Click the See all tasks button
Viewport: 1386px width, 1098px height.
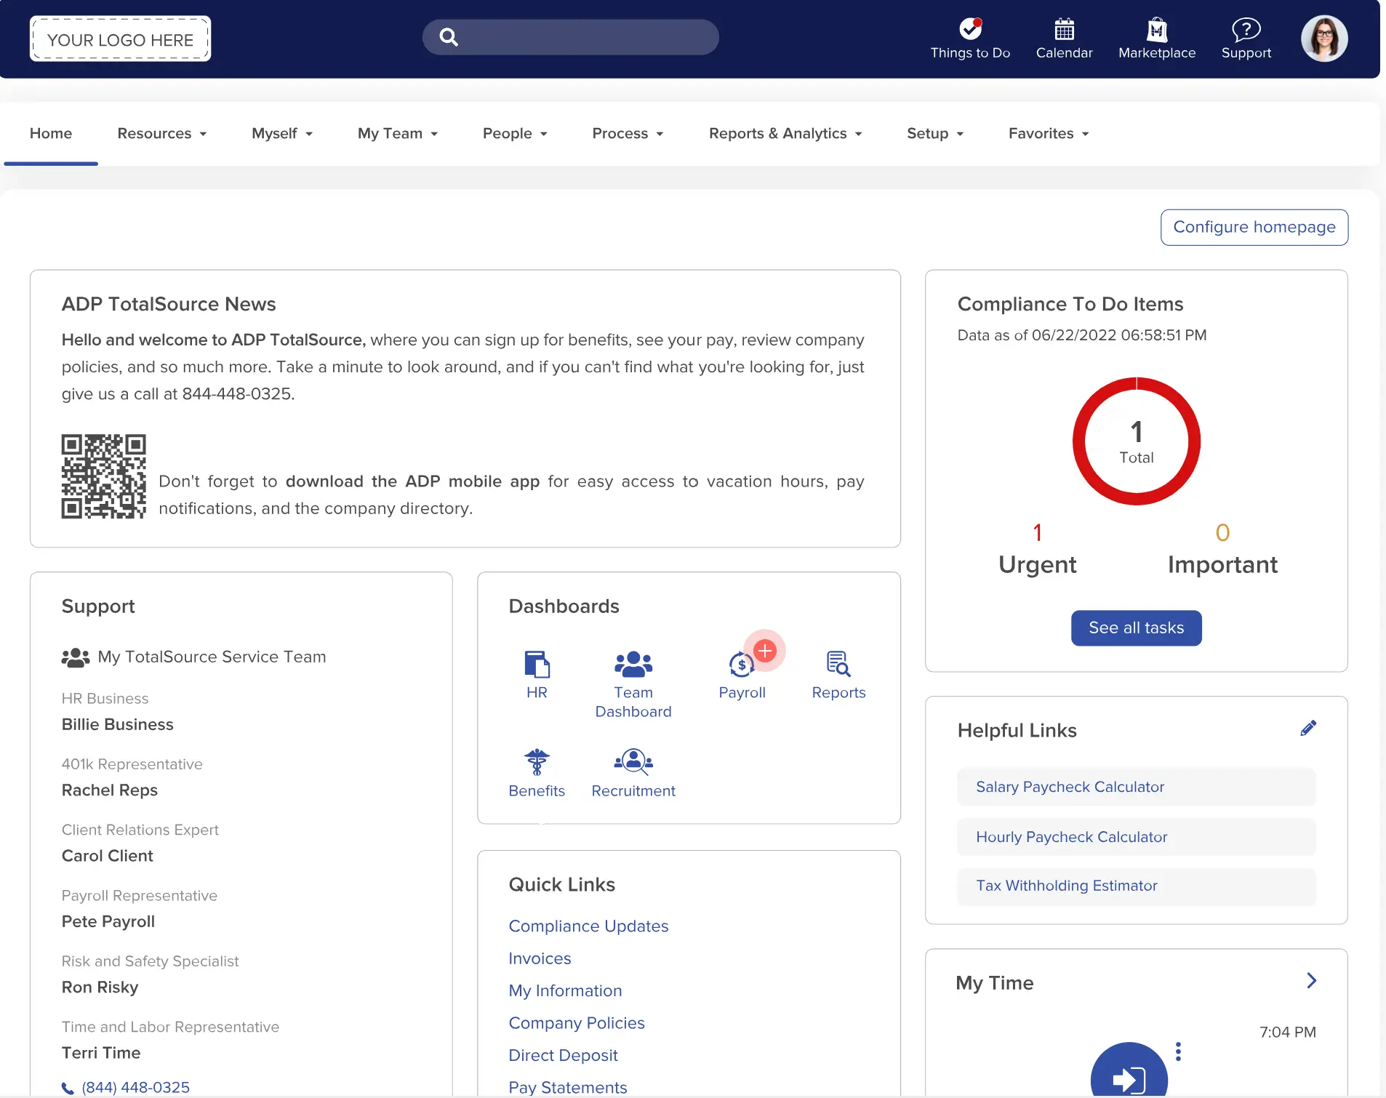click(x=1135, y=628)
